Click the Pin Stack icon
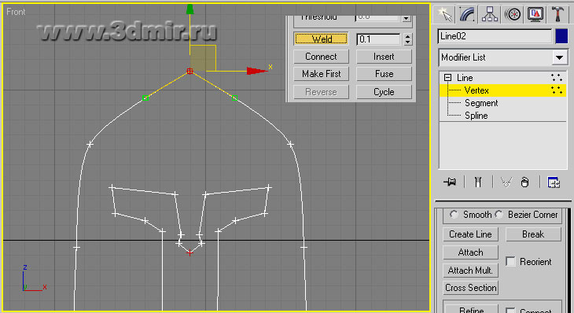 point(450,182)
